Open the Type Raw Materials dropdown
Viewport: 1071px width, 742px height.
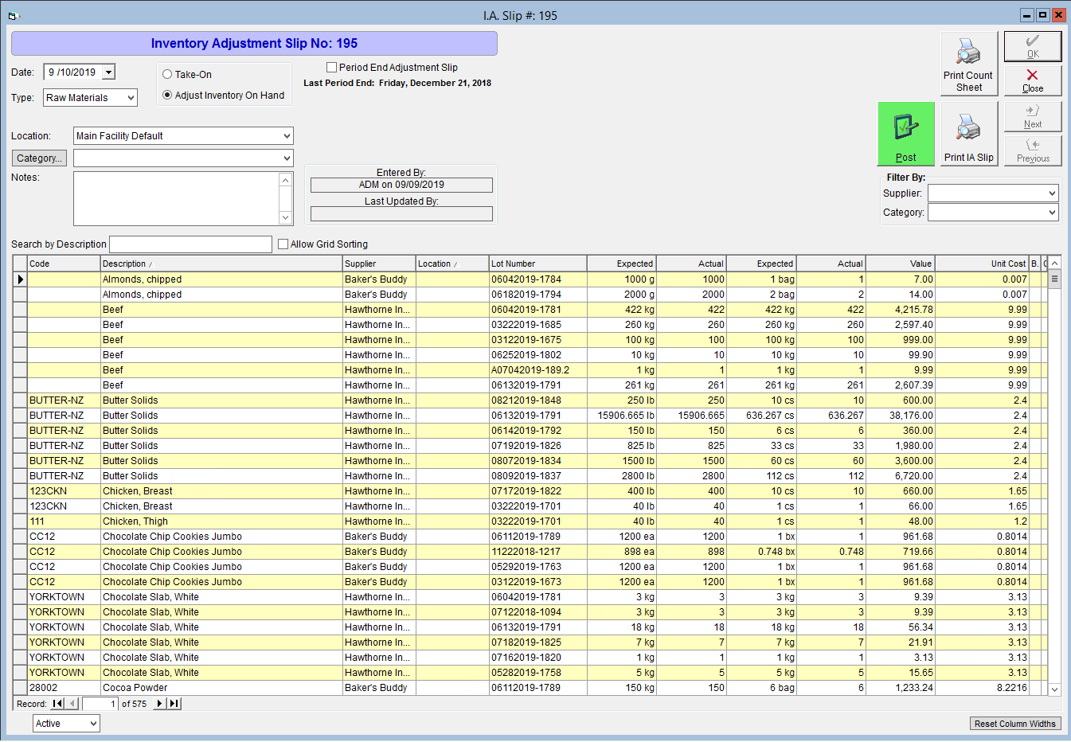[x=90, y=98]
